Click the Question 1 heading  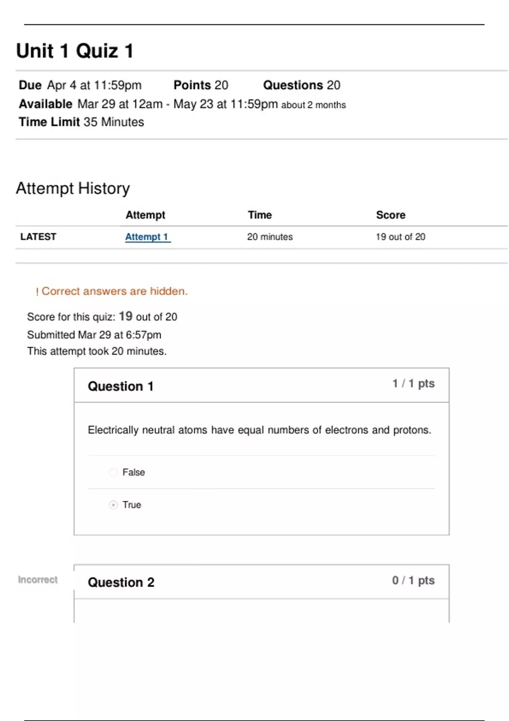[120, 386]
